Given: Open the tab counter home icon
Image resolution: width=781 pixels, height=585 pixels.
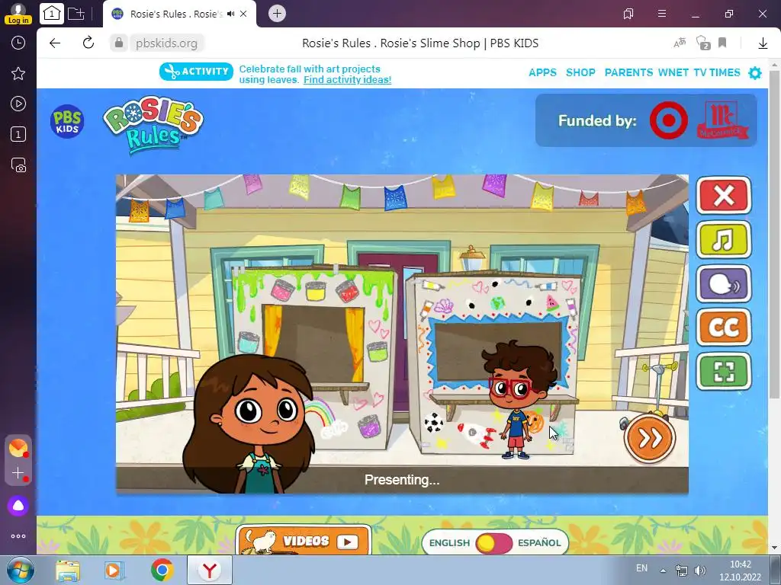Looking at the screenshot, I should 52,14.
